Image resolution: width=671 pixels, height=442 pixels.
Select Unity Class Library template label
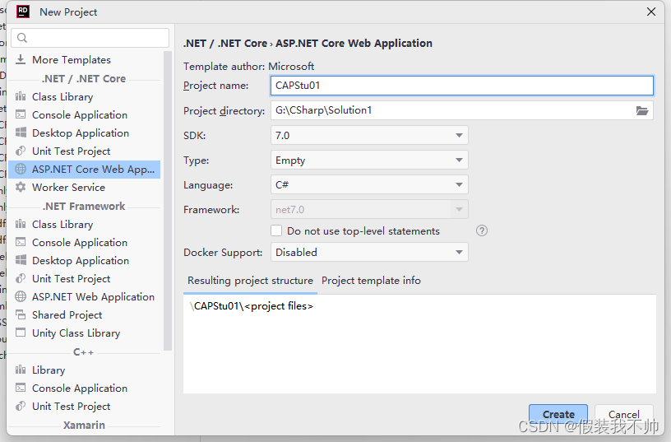tap(76, 333)
